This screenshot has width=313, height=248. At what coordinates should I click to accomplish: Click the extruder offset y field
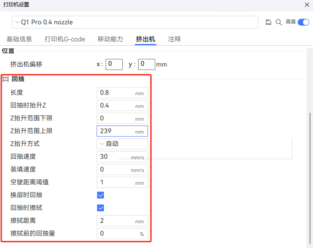coord(147,64)
